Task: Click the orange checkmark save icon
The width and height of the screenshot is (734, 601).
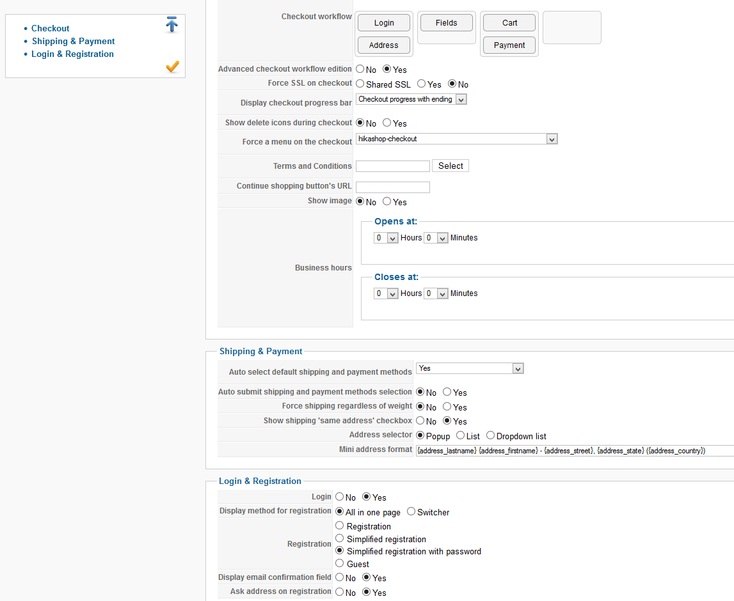Action: [x=172, y=66]
